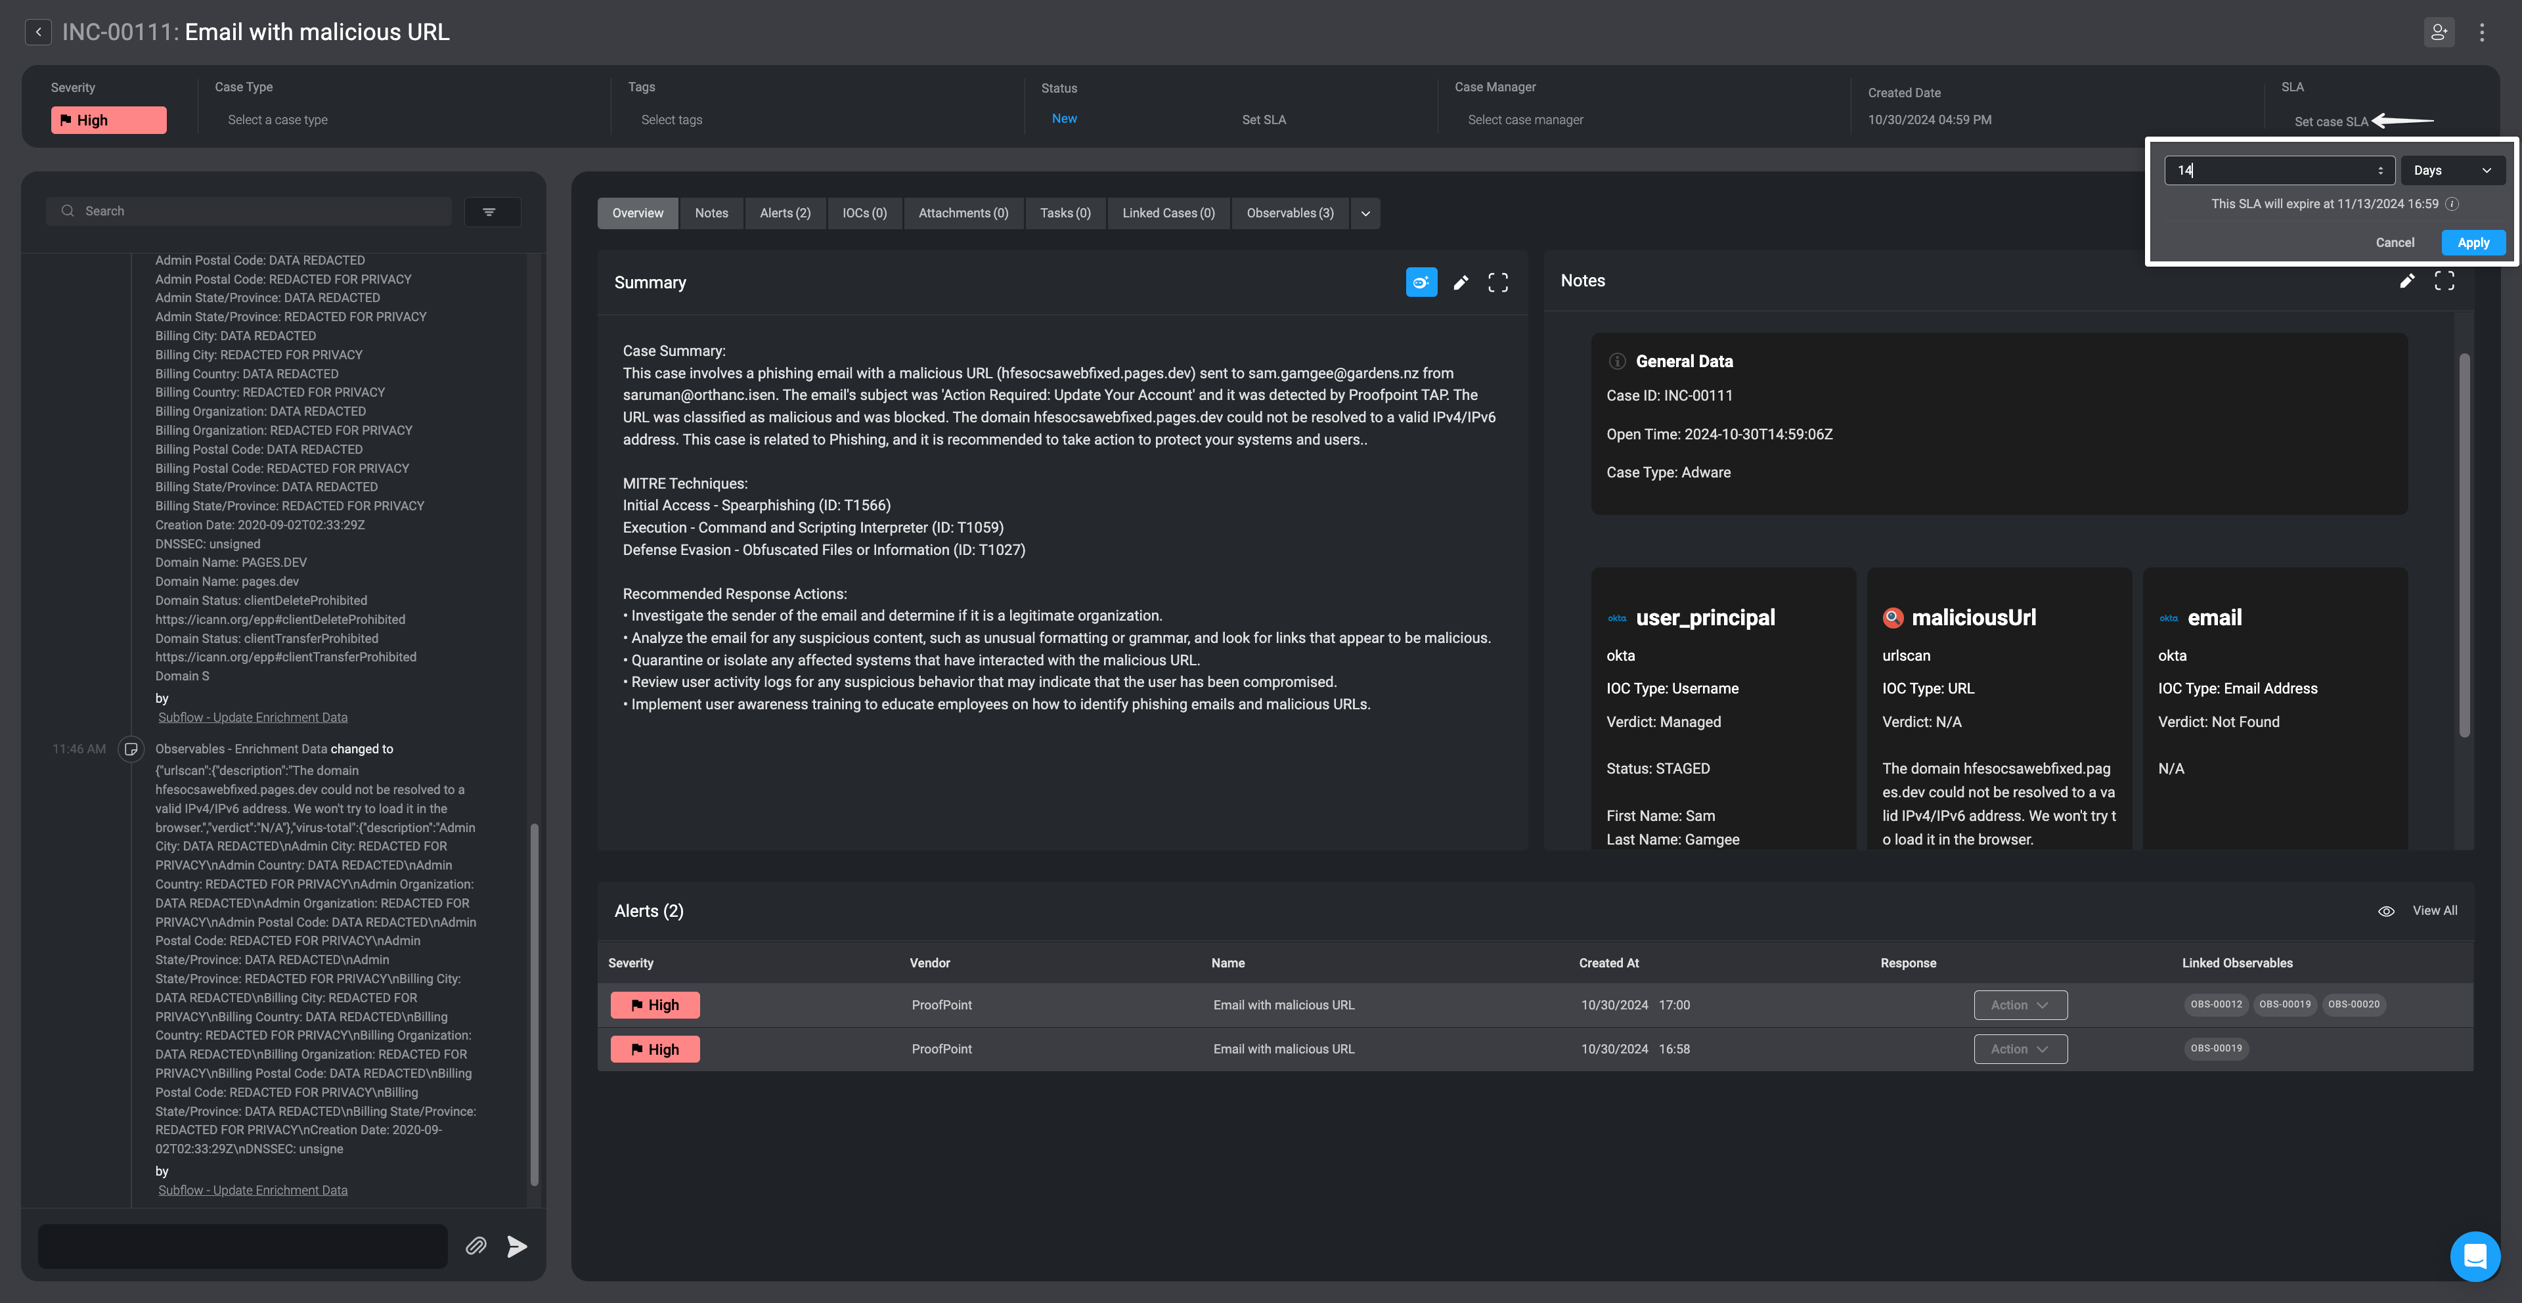The width and height of the screenshot is (2522, 1303).
Task: Click the activity feed scrollbar
Action: [533, 1005]
